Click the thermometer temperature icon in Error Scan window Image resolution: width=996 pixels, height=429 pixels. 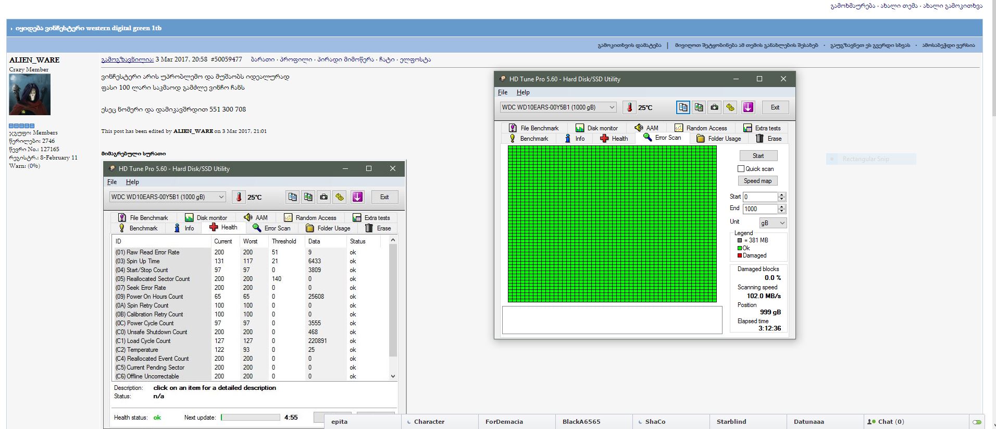tap(629, 107)
